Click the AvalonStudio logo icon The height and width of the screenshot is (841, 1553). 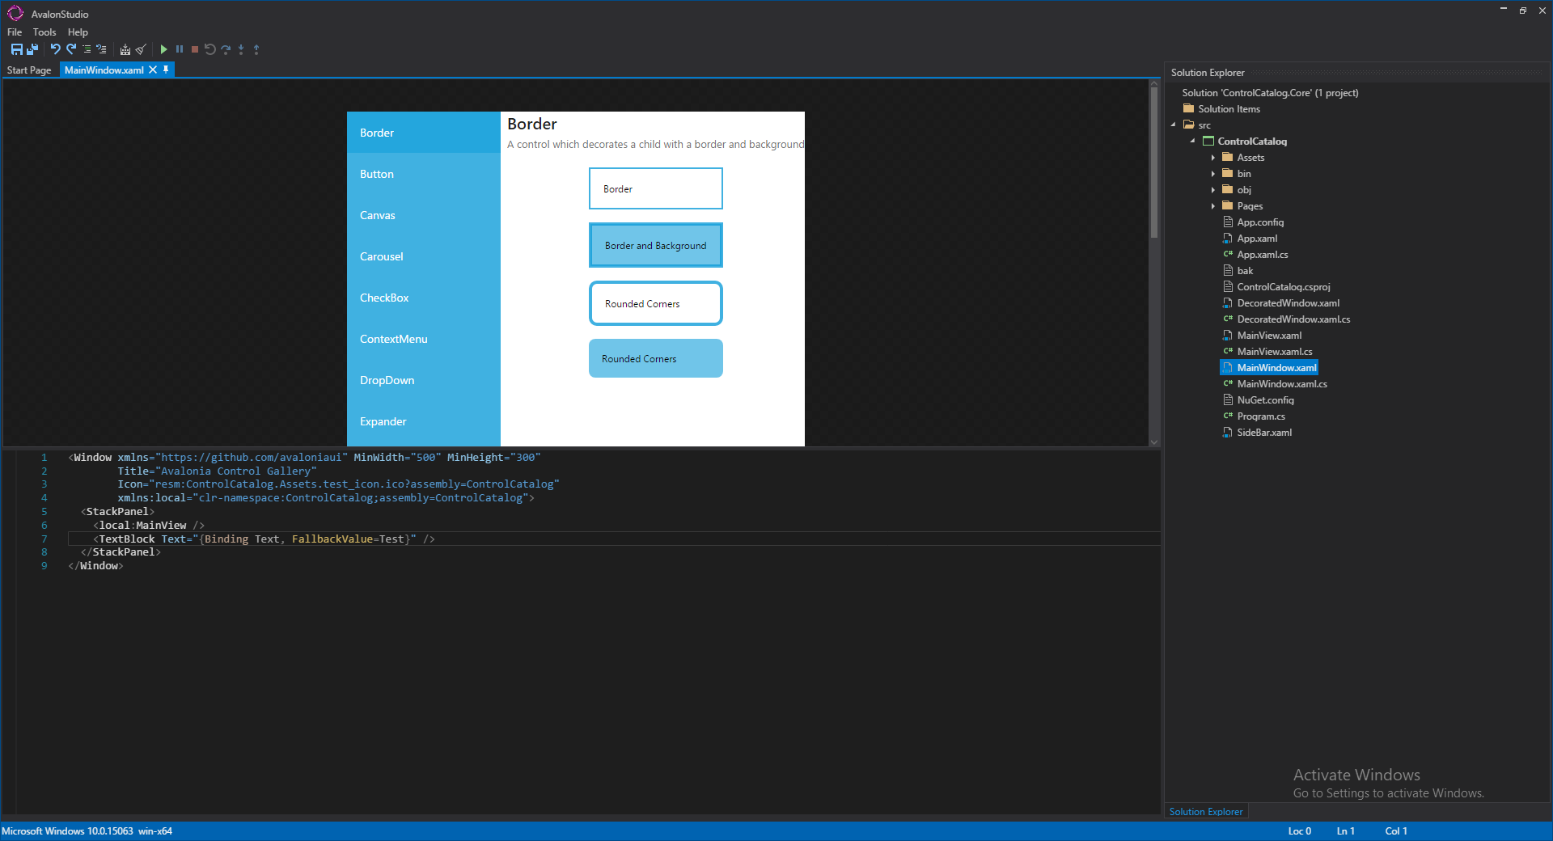(x=15, y=13)
